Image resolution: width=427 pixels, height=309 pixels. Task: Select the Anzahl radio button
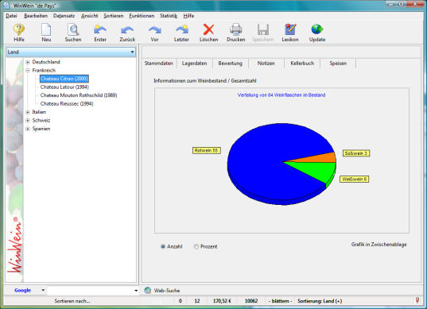163,246
